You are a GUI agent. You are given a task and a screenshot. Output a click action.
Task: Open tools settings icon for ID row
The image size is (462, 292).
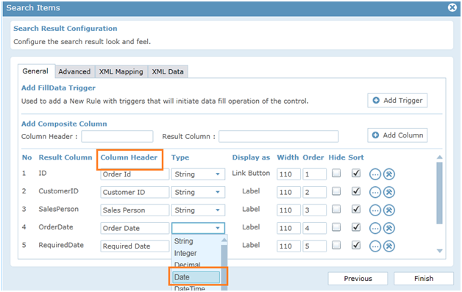tap(389, 174)
